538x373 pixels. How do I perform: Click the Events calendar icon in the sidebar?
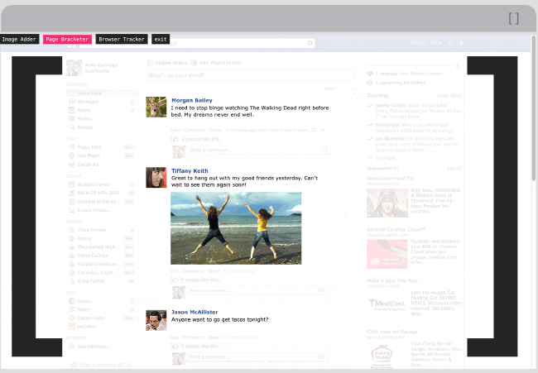click(x=72, y=110)
